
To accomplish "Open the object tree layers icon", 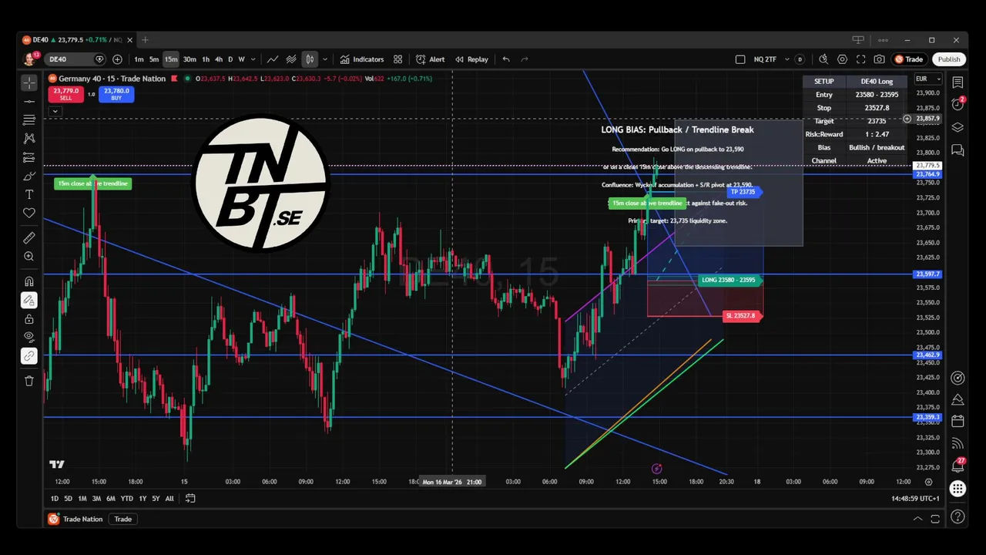I will tap(957, 127).
